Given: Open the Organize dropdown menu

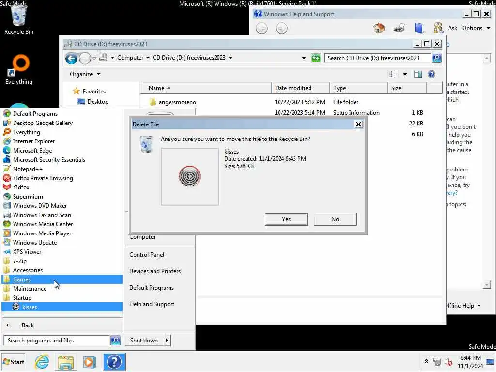Looking at the screenshot, I should point(85,74).
